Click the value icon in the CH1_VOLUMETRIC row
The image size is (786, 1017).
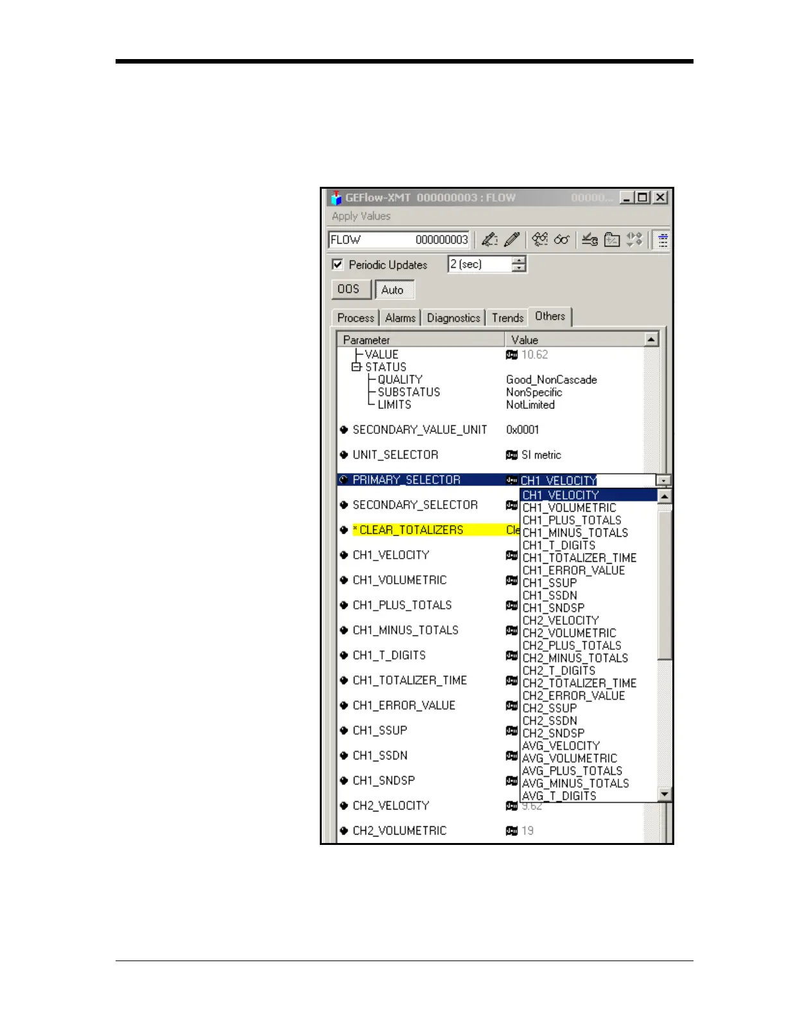pos(512,580)
